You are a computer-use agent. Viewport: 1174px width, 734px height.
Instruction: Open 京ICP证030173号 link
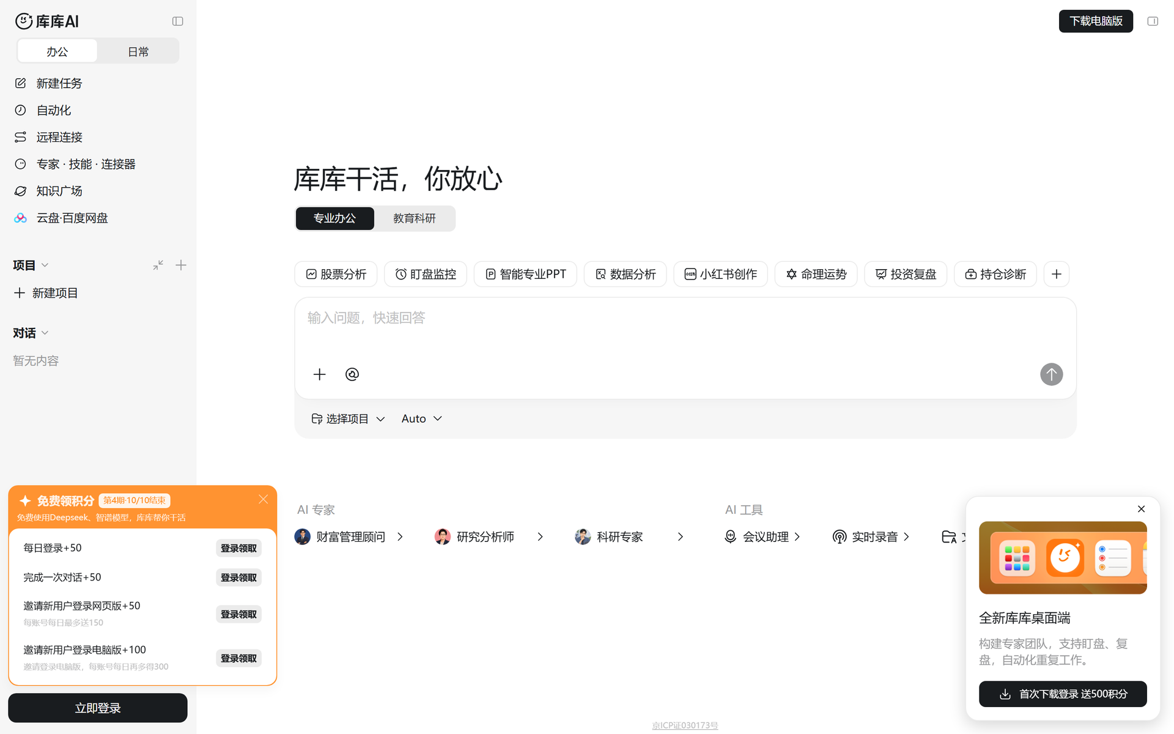[x=685, y=725]
